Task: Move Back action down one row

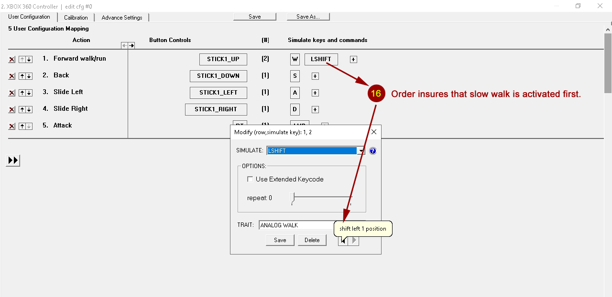Action: [29, 76]
